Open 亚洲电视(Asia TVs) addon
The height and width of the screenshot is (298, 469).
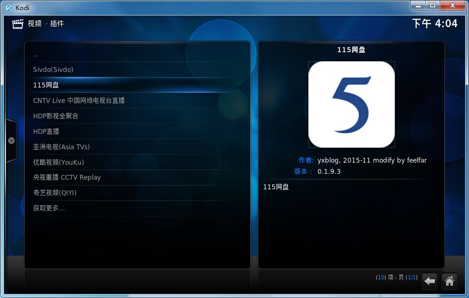61,147
